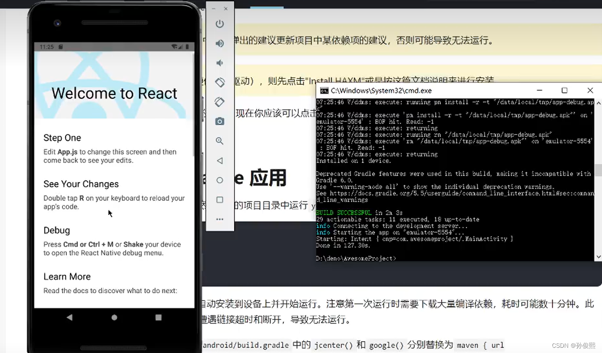Click the 'Welcome to React' header

pos(114,93)
